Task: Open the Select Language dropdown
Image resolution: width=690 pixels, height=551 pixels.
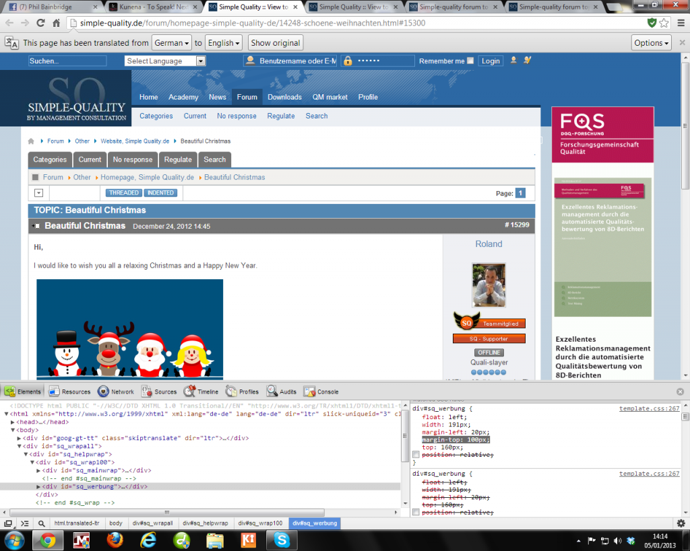Action: (165, 61)
